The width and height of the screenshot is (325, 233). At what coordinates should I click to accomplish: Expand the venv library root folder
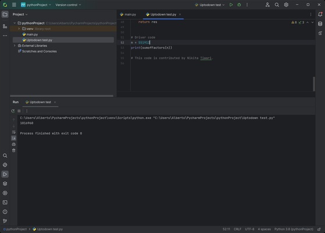[19, 29]
